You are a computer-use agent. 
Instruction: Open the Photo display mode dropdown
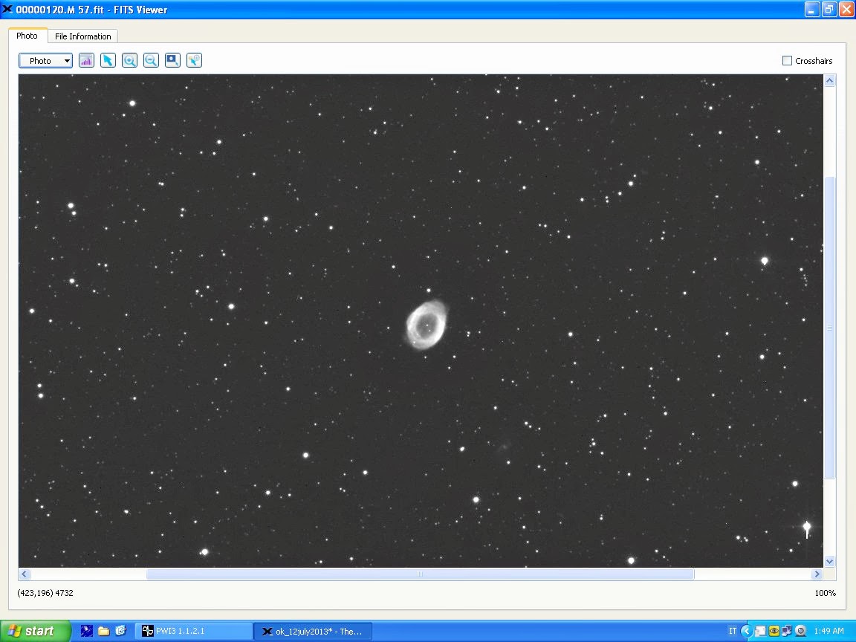coord(45,61)
